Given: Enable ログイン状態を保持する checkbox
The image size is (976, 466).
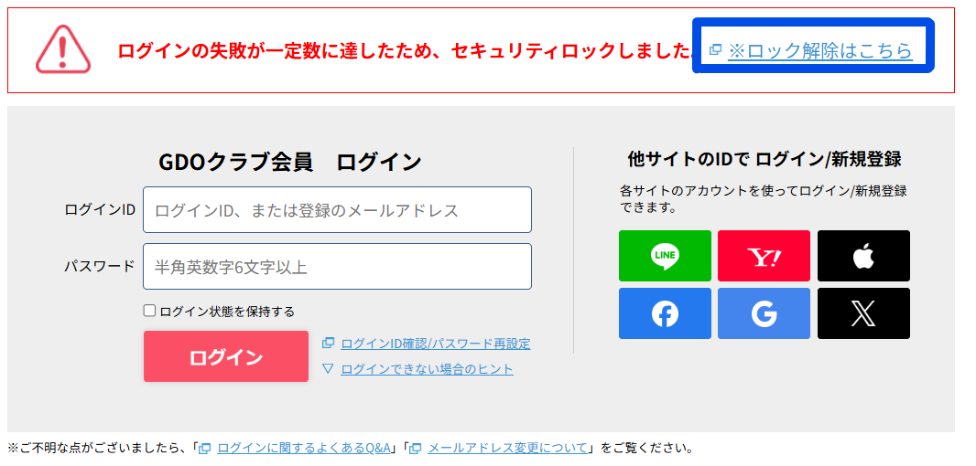Looking at the screenshot, I should pos(150,311).
